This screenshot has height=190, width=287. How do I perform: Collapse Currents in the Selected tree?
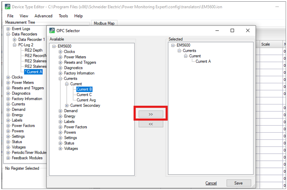click(x=179, y=51)
